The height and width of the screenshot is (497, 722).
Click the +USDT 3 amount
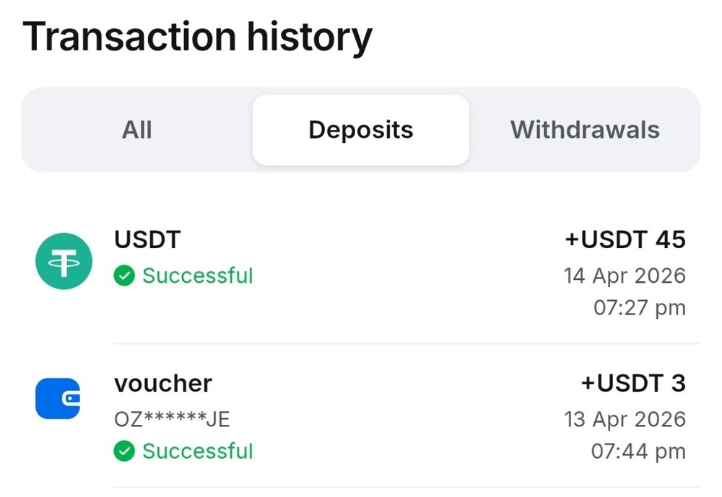coord(632,383)
